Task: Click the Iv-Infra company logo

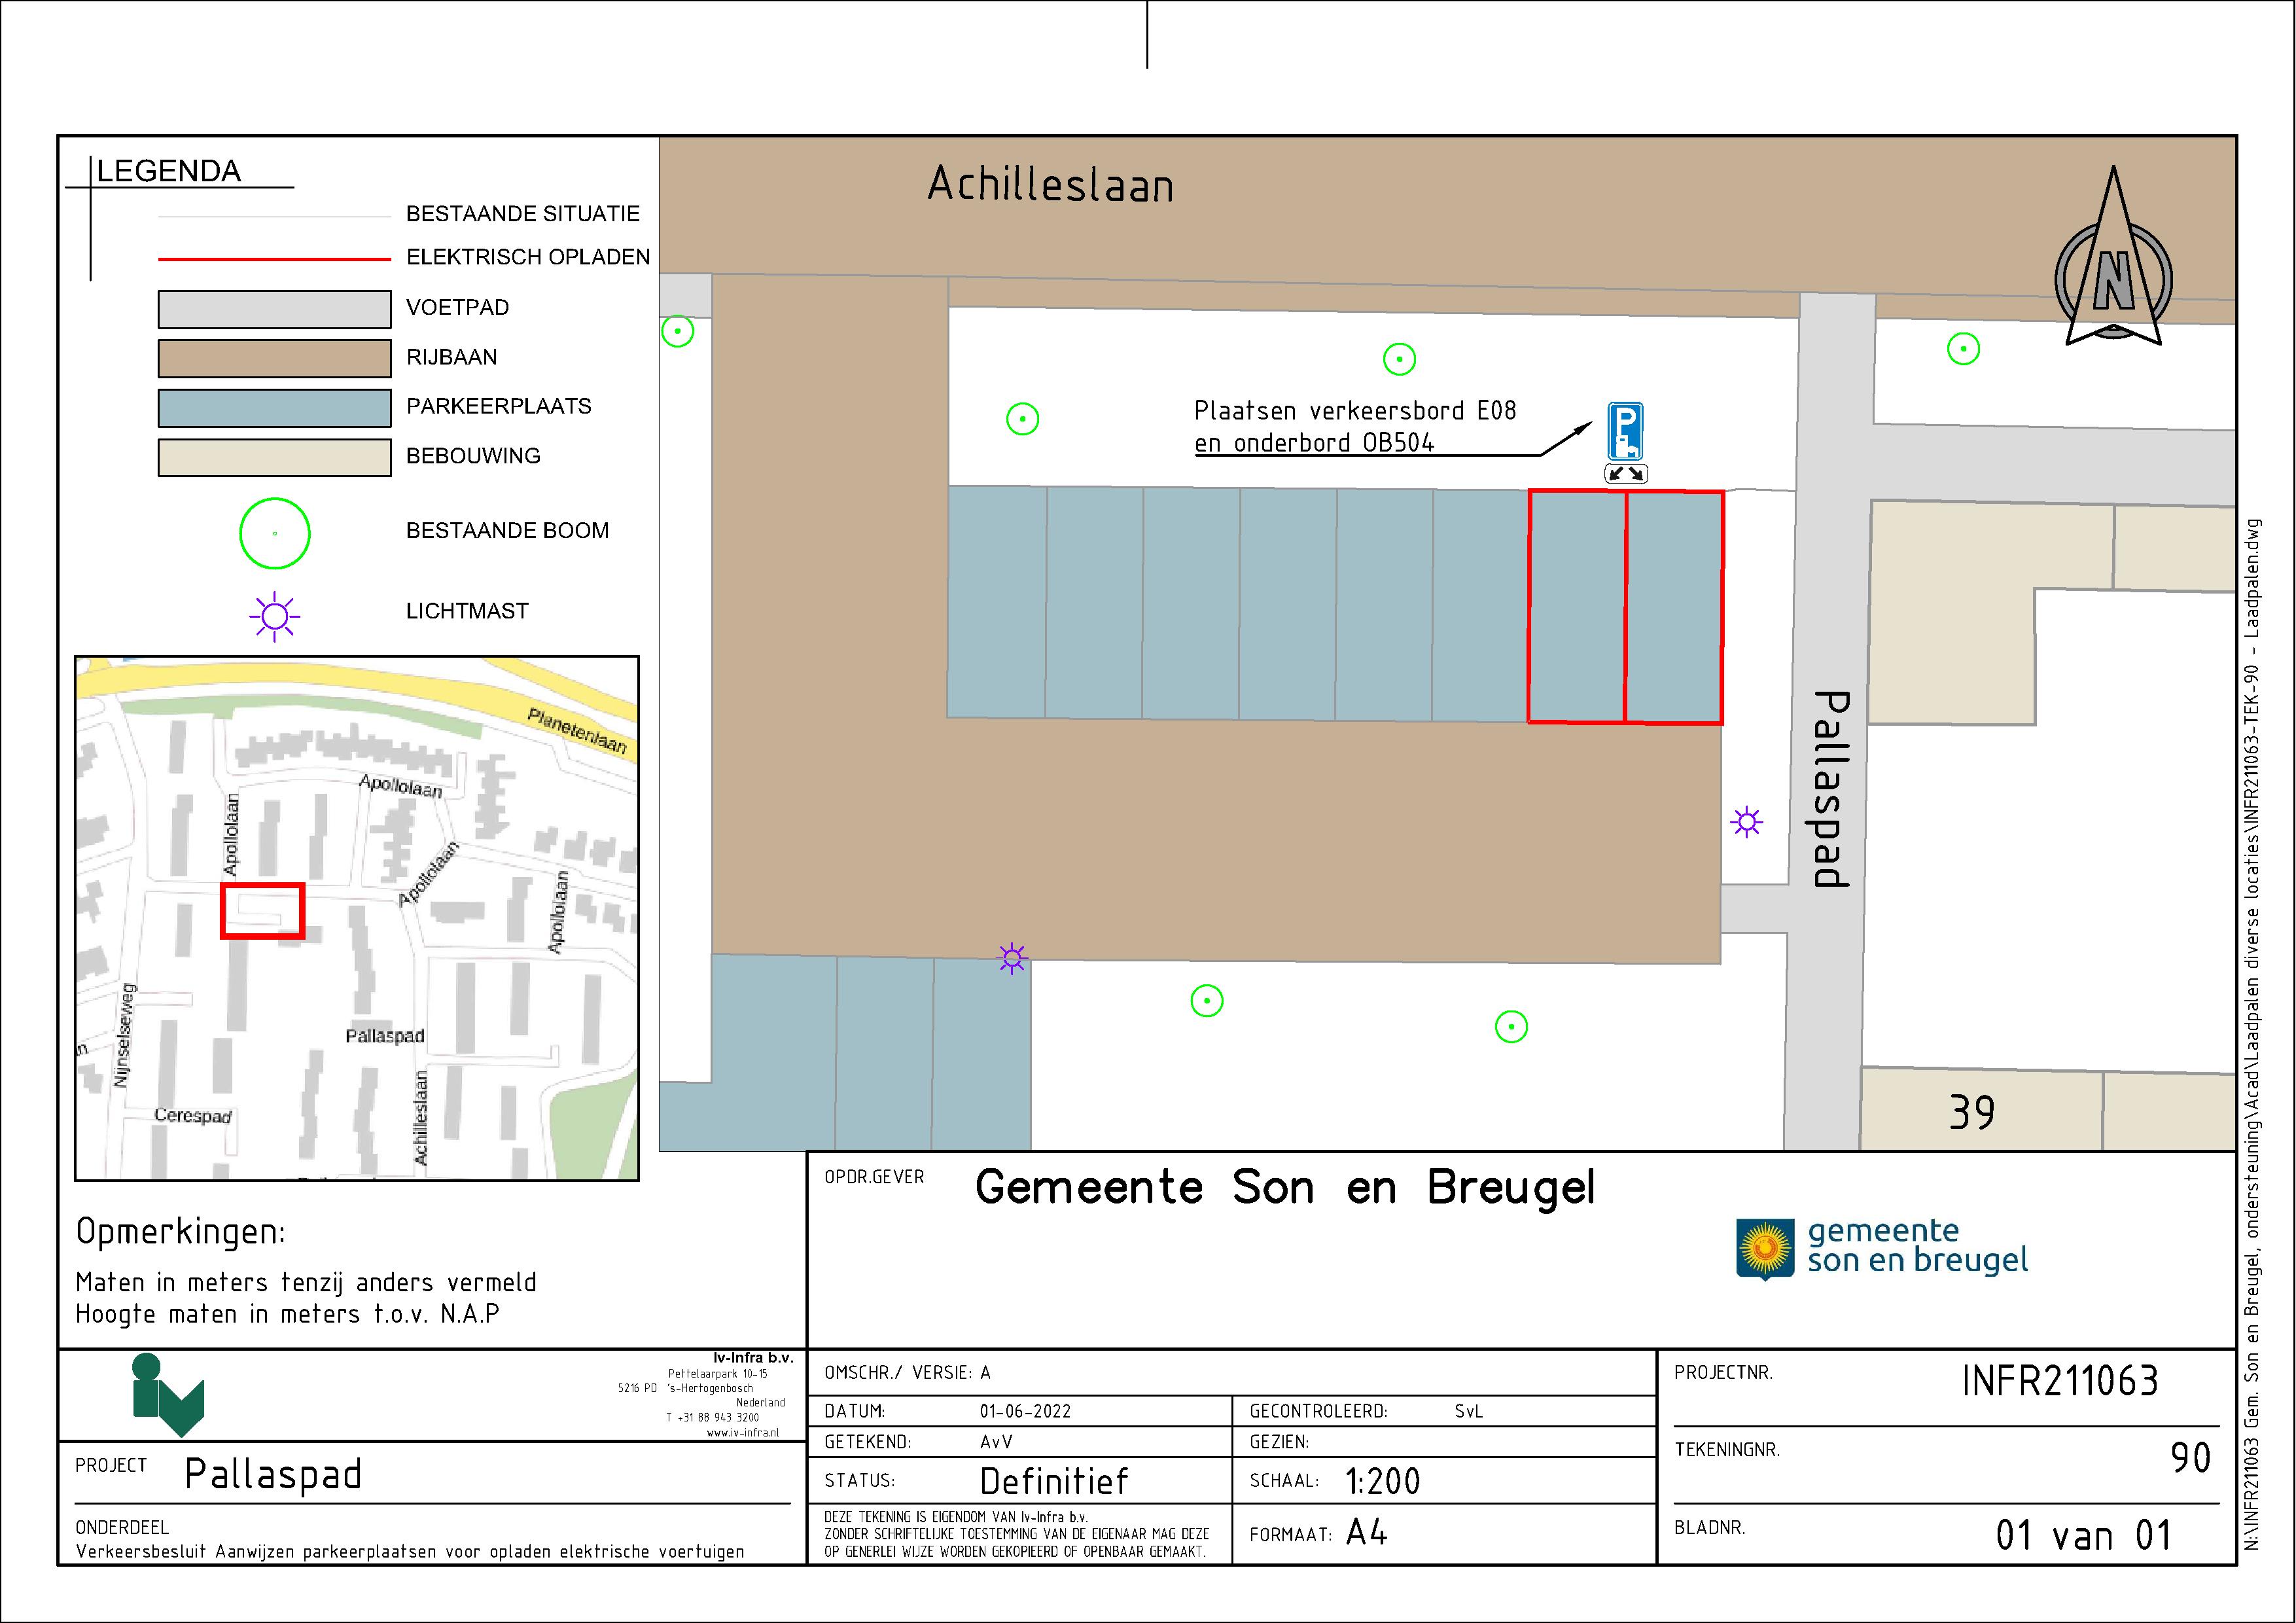Action: [x=167, y=1394]
